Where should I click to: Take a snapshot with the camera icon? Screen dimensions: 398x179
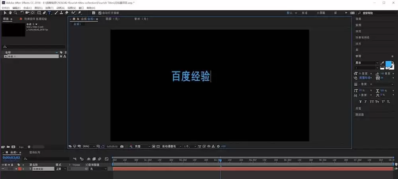tap(122, 146)
